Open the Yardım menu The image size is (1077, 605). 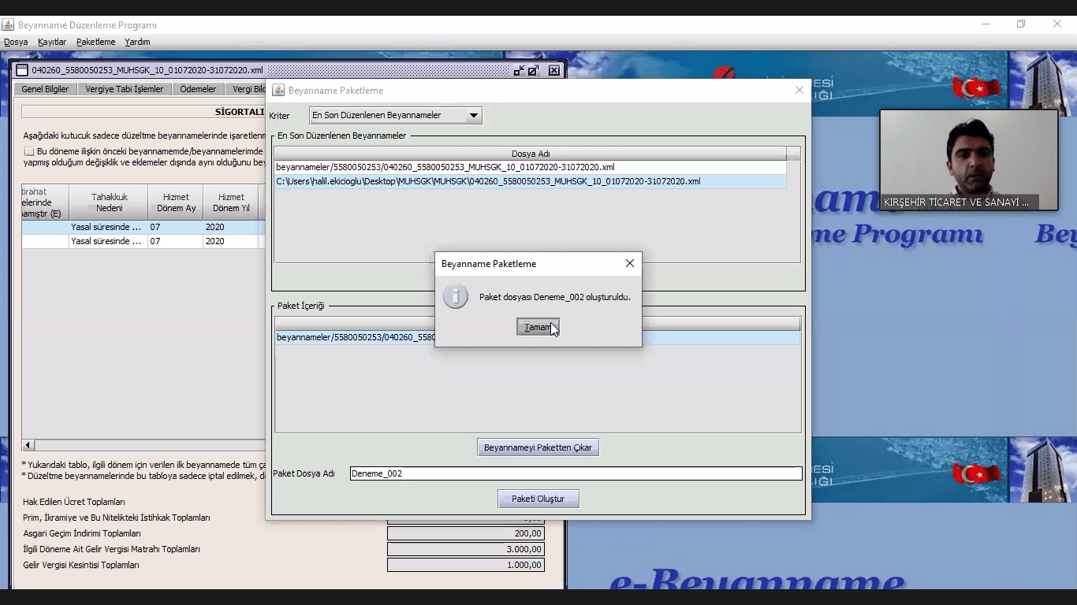tap(137, 42)
